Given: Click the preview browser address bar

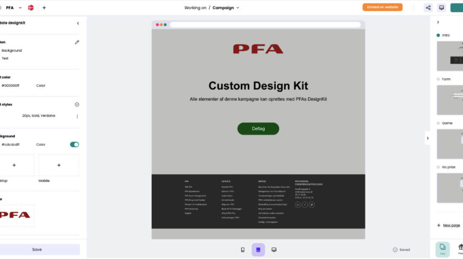Looking at the screenshot, I should click(265, 24).
